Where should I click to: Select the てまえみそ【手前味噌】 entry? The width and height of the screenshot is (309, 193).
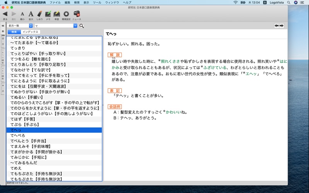click(x=54, y=146)
